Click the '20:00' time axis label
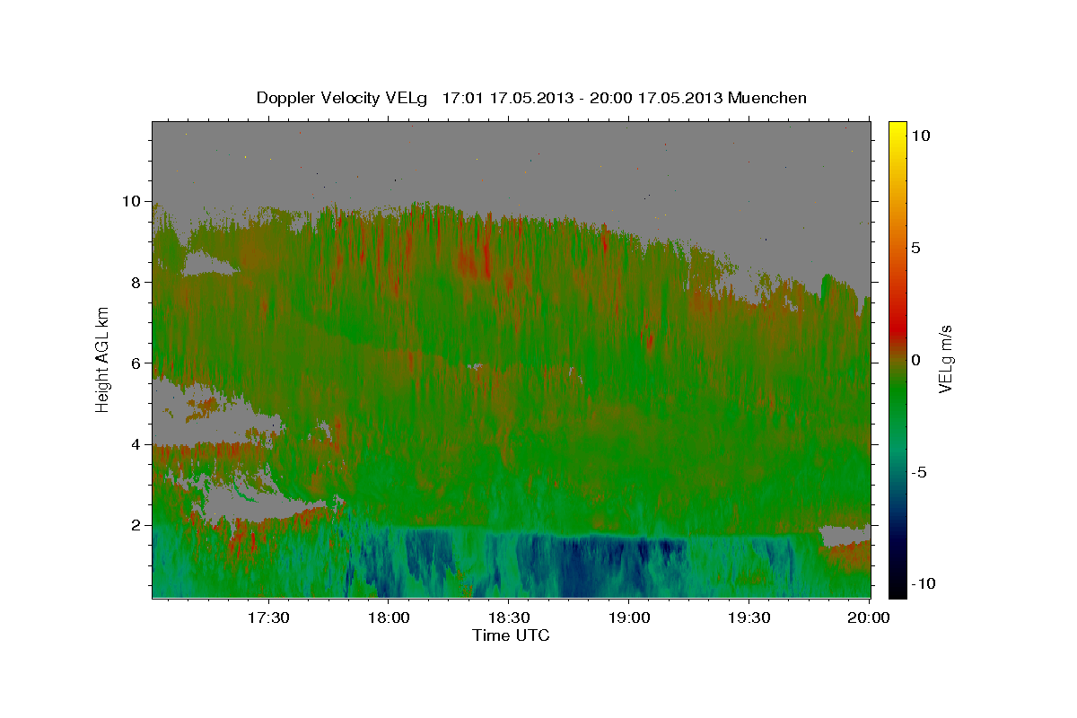 869,618
